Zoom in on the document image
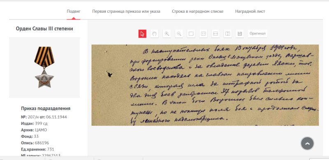329x160 pixels. 167,34
